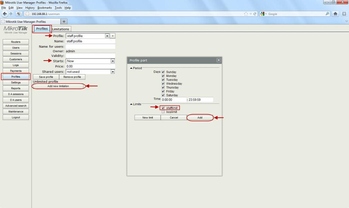
Task: Open the downloads arrow icon in toolbar
Action: pyautogui.click(x=344, y=14)
